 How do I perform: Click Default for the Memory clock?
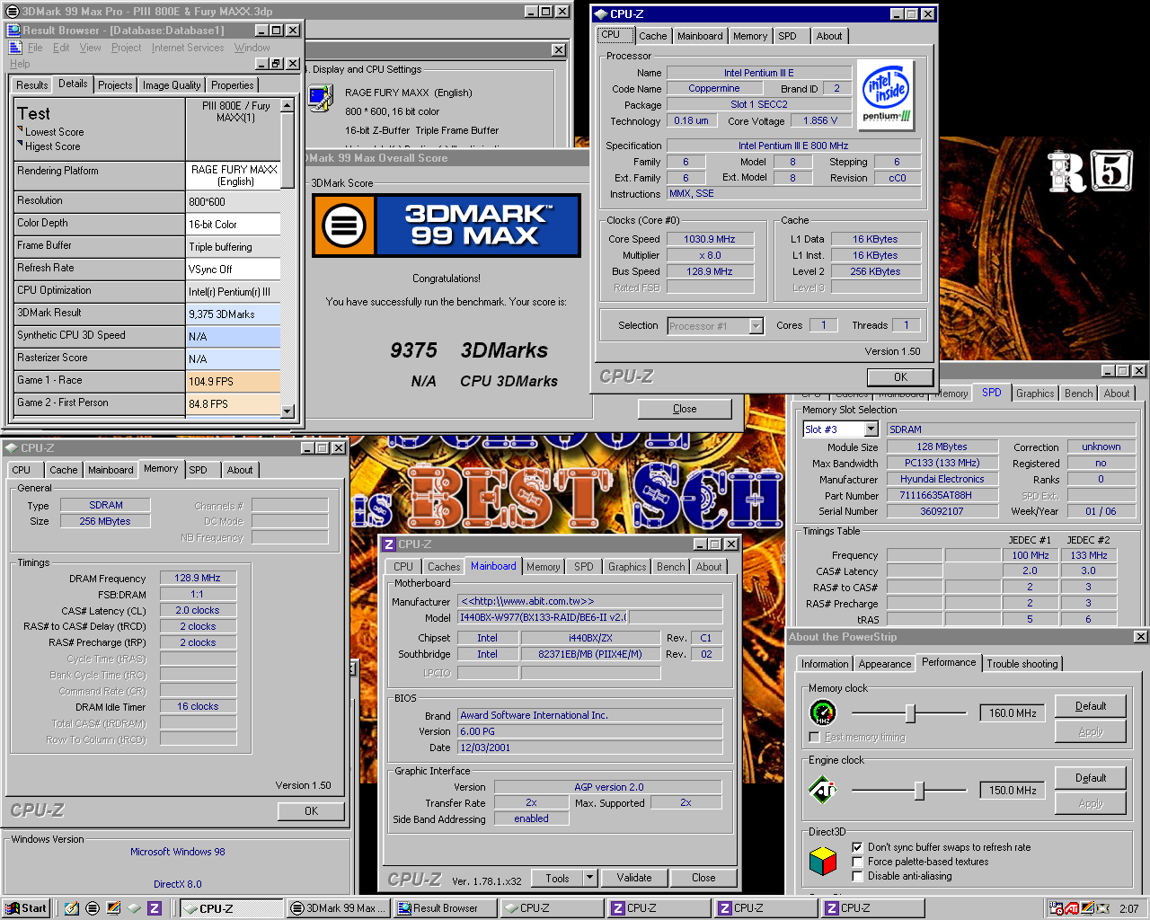(x=1091, y=706)
